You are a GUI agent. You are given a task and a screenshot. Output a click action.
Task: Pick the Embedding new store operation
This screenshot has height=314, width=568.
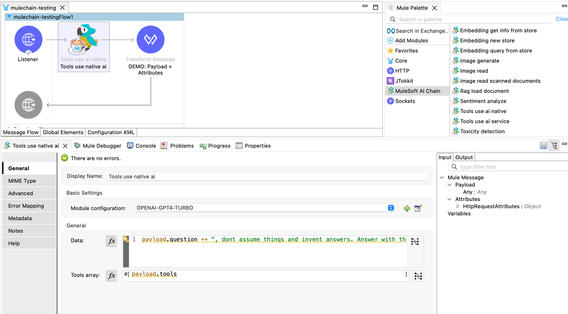point(483,40)
